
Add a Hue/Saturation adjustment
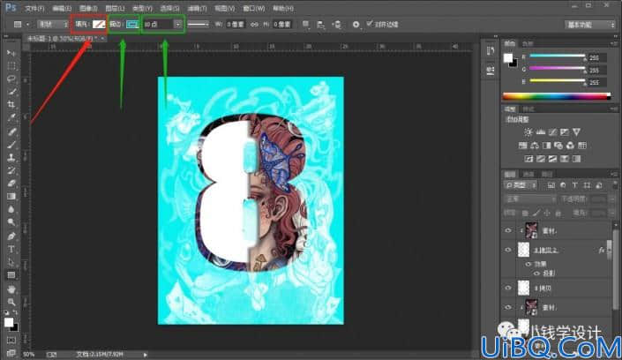[x=523, y=146]
